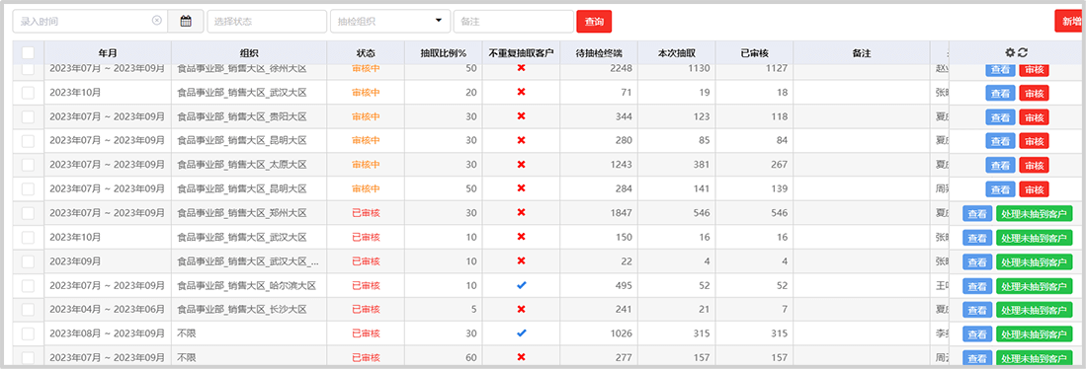Viewport: 1087px width, 369px height.
Task: Check the box for 贵阳大区 row
Action: pyautogui.click(x=28, y=116)
